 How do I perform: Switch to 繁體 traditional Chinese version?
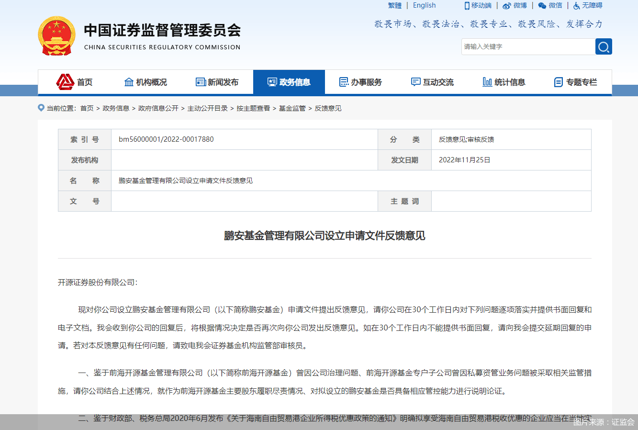tap(395, 5)
